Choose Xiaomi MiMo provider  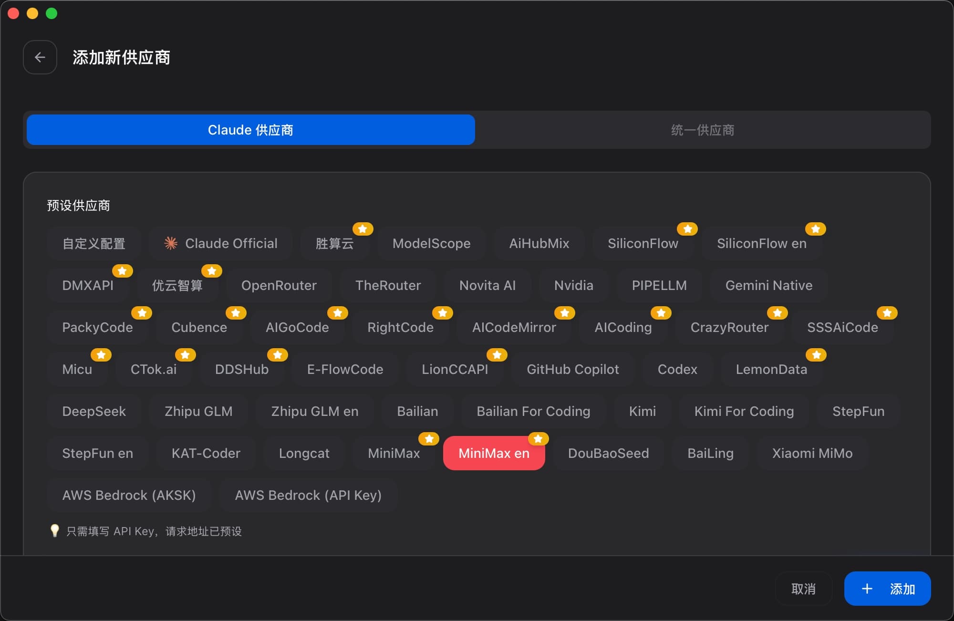tap(812, 453)
